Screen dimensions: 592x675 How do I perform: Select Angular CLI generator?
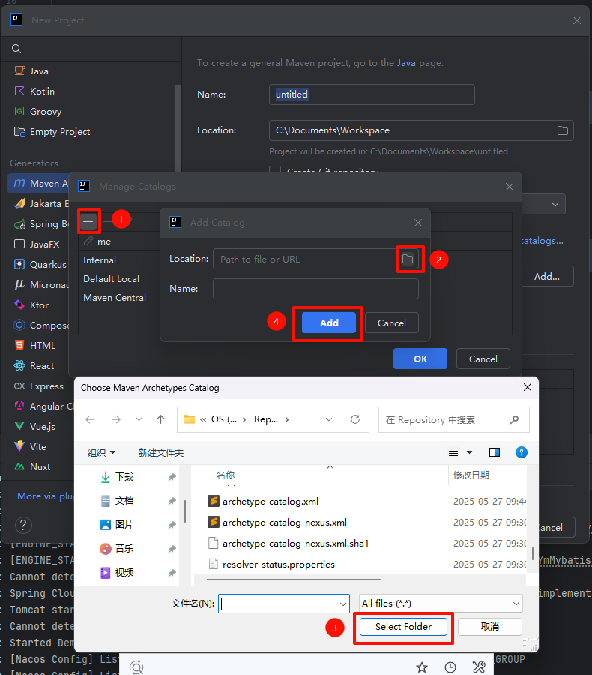[43, 406]
